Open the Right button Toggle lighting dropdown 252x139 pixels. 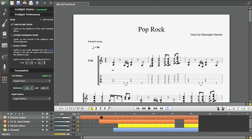[32, 98]
